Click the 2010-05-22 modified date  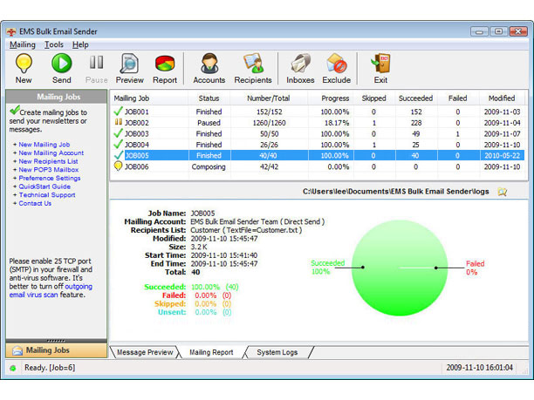[x=503, y=156]
